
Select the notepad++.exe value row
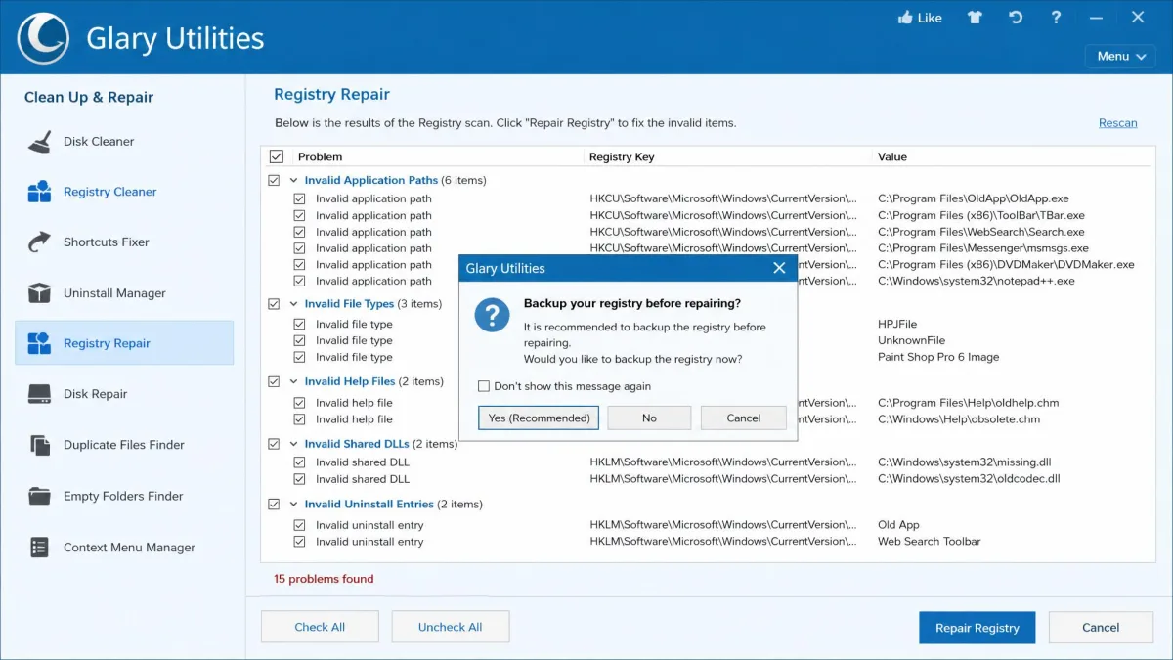click(x=976, y=281)
